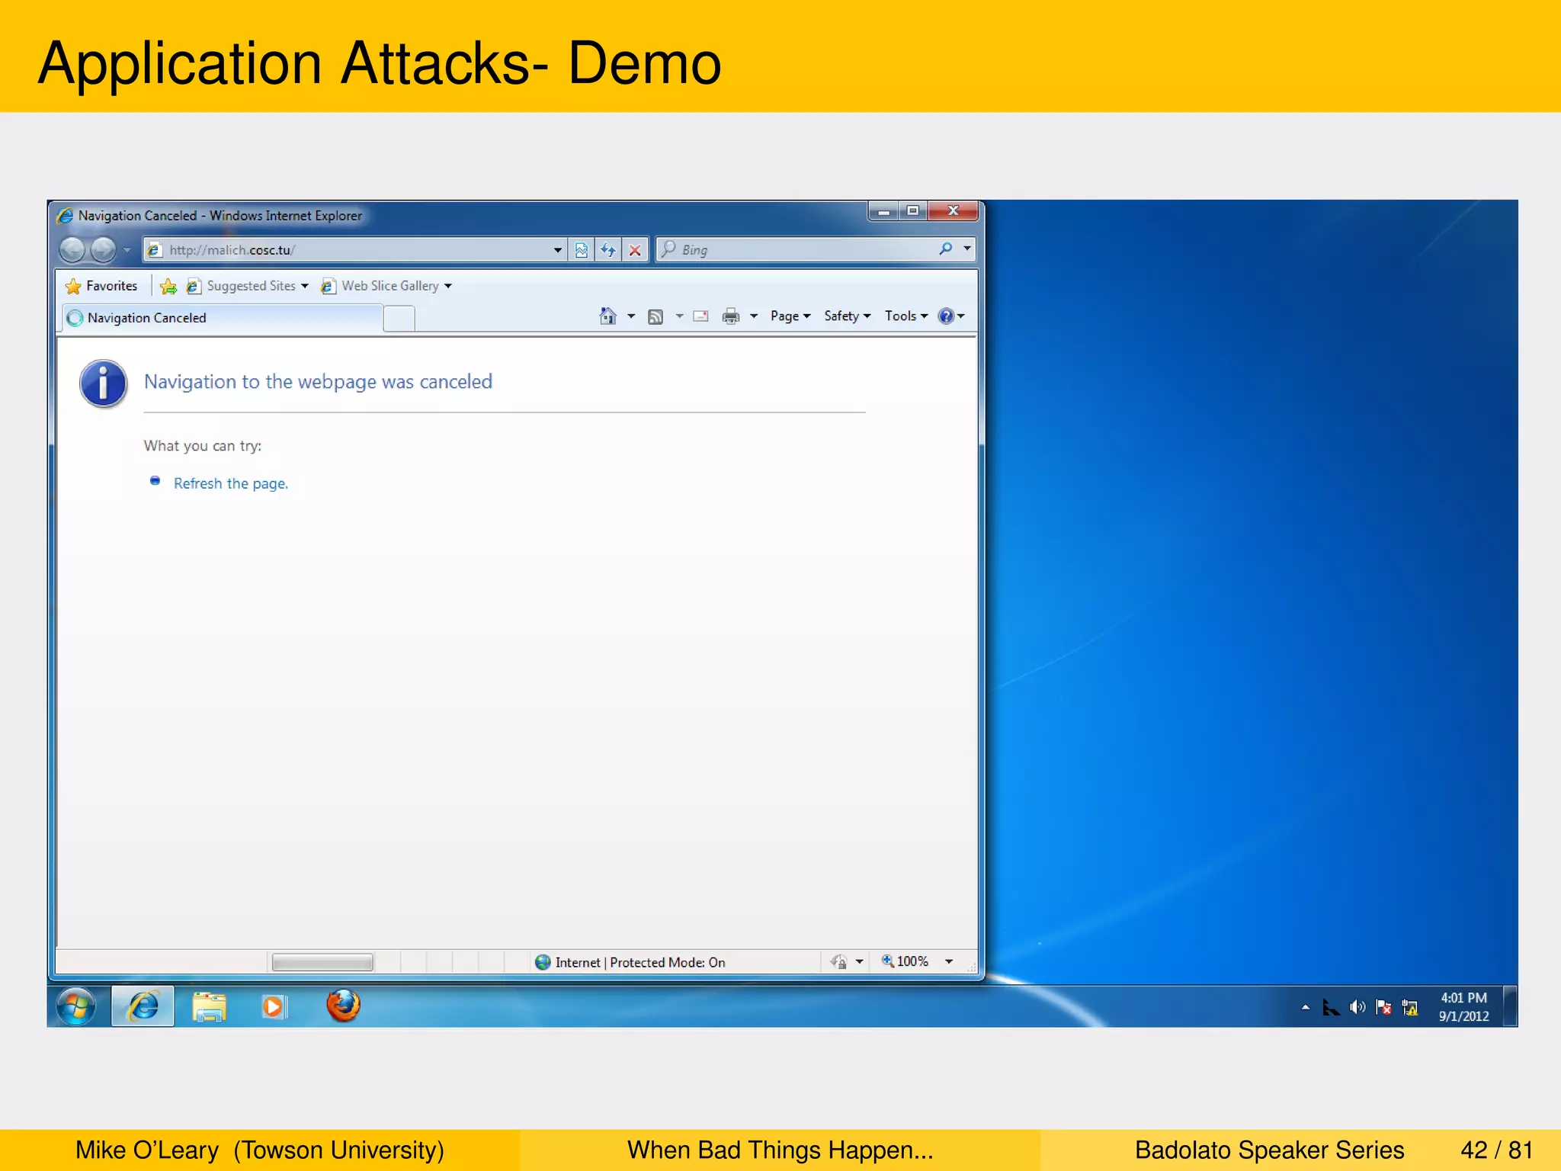Minimize the Internet Explorer window

click(883, 211)
